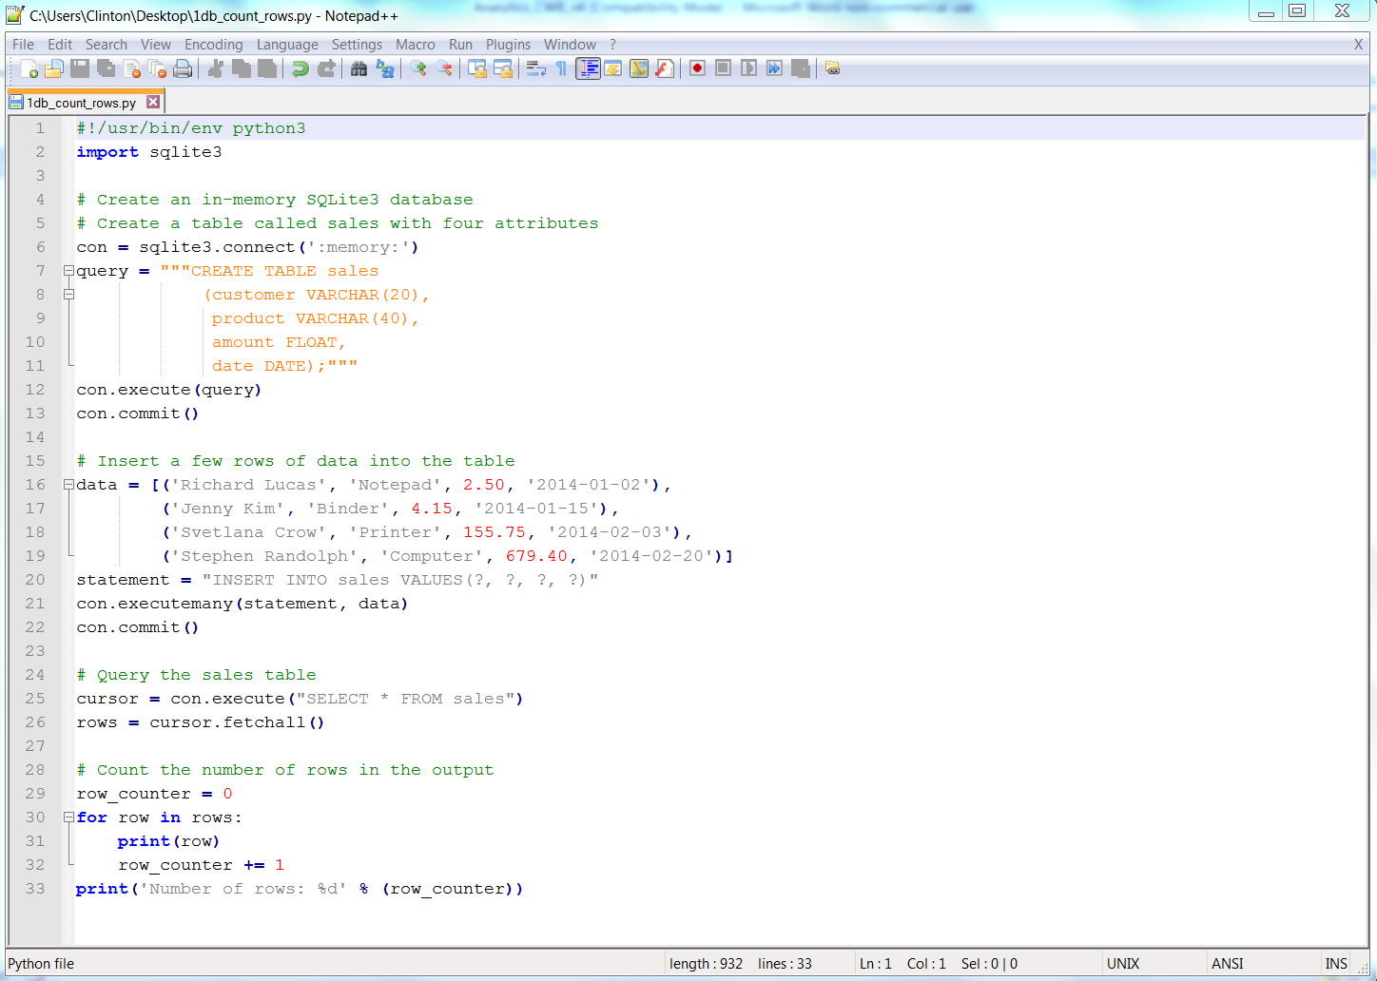Open the Language menu
This screenshot has width=1377, height=981.
287,44
